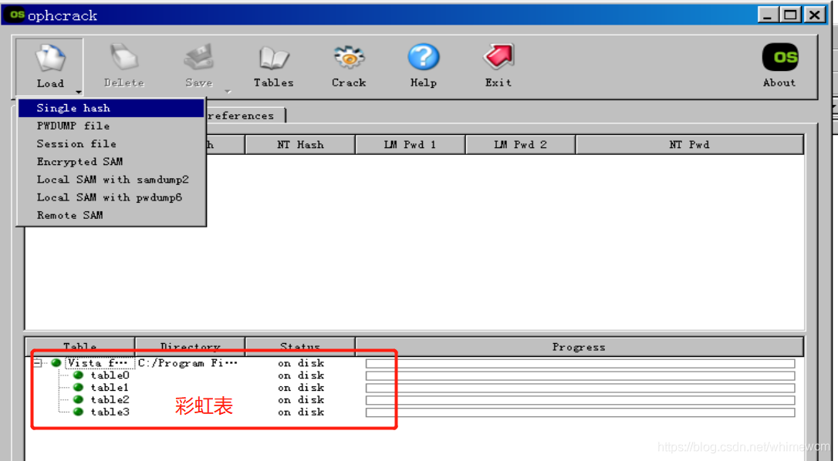Choose Single hash from the Load menu
838x461 pixels.
[111, 108]
